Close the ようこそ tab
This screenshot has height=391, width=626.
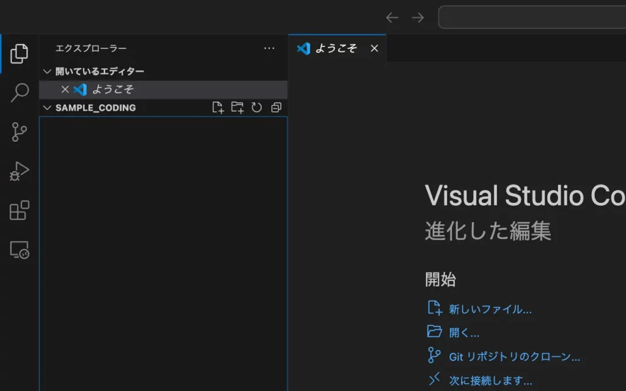pyautogui.click(x=374, y=48)
